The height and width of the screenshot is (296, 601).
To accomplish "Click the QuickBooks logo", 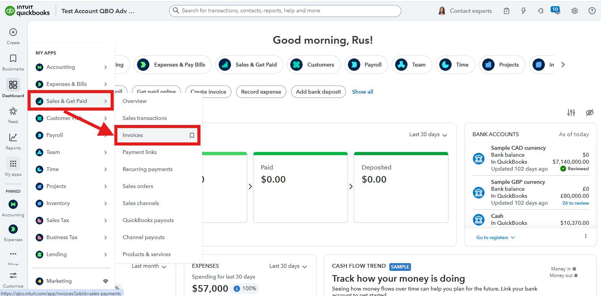I will 27,11.
